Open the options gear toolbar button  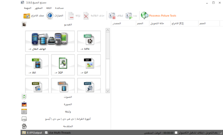pos(55,16)
